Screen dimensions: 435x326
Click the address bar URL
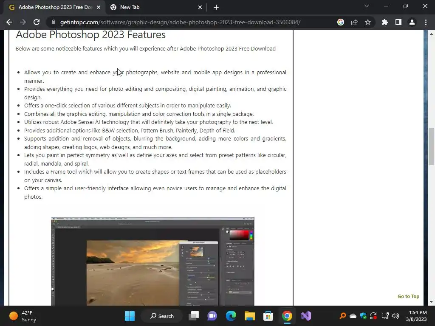180,22
